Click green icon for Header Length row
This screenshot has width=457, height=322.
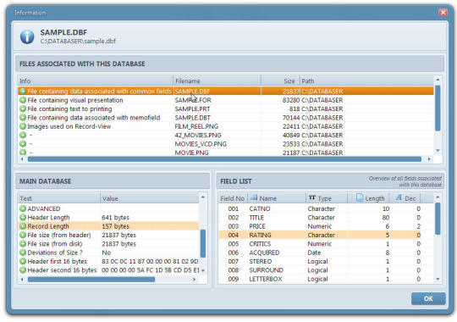pyautogui.click(x=23, y=218)
